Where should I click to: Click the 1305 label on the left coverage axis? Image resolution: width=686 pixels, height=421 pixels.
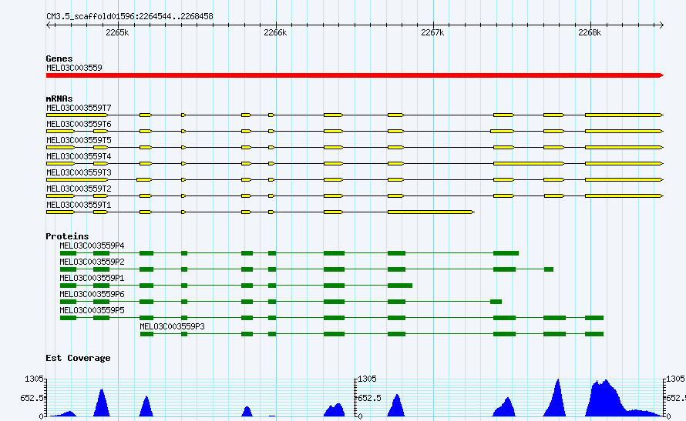pos(34,379)
